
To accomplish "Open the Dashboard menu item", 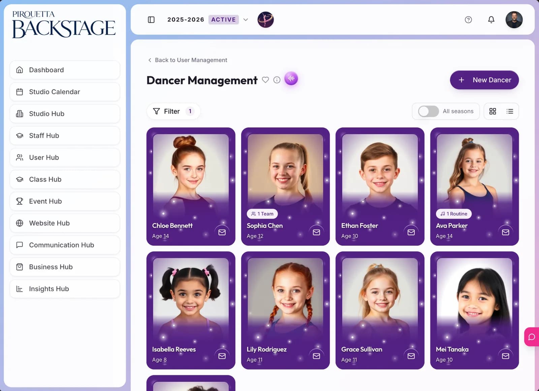I will pyautogui.click(x=65, y=70).
